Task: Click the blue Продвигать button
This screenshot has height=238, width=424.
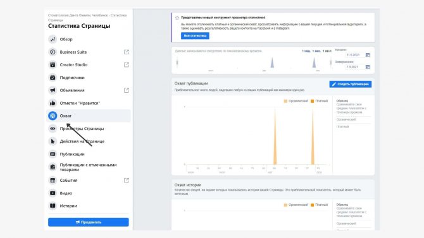Action: point(89,222)
